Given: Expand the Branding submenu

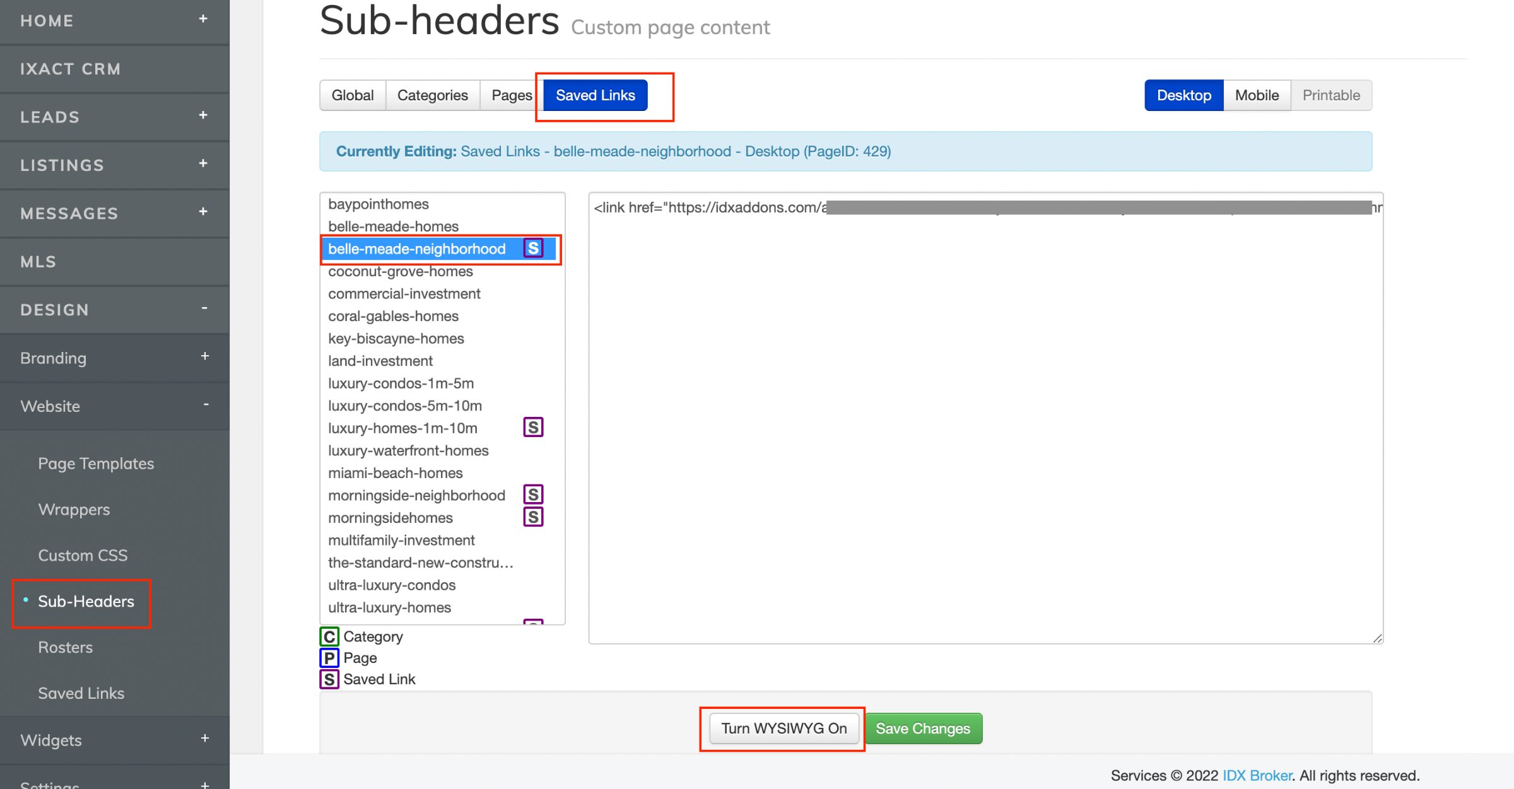Looking at the screenshot, I should [204, 357].
